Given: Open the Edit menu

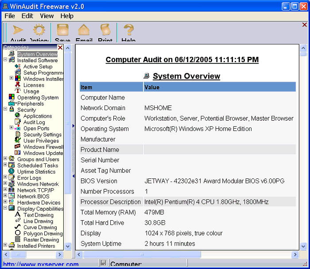Looking at the screenshot, I should click(x=27, y=16).
